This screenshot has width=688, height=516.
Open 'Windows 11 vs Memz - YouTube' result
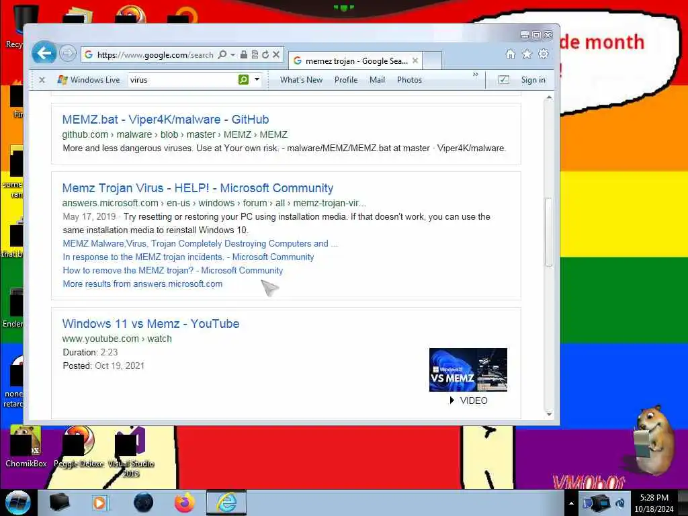click(150, 324)
